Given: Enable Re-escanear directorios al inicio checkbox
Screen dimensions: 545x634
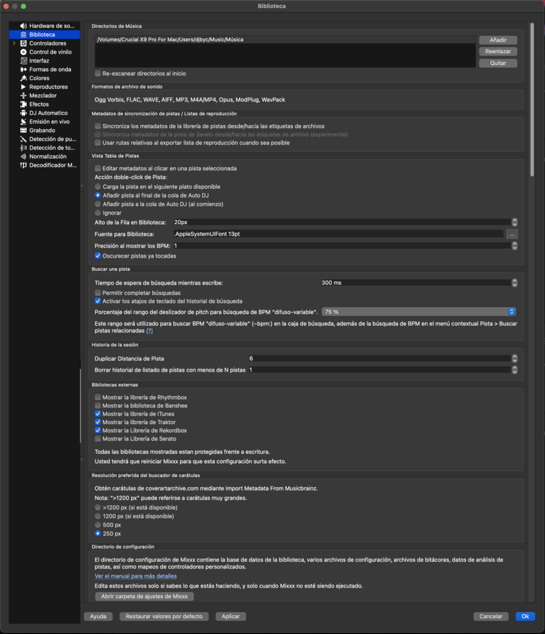Looking at the screenshot, I should coord(98,74).
